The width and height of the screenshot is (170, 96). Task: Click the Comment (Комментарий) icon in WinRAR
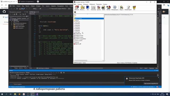tap(128, 7)
